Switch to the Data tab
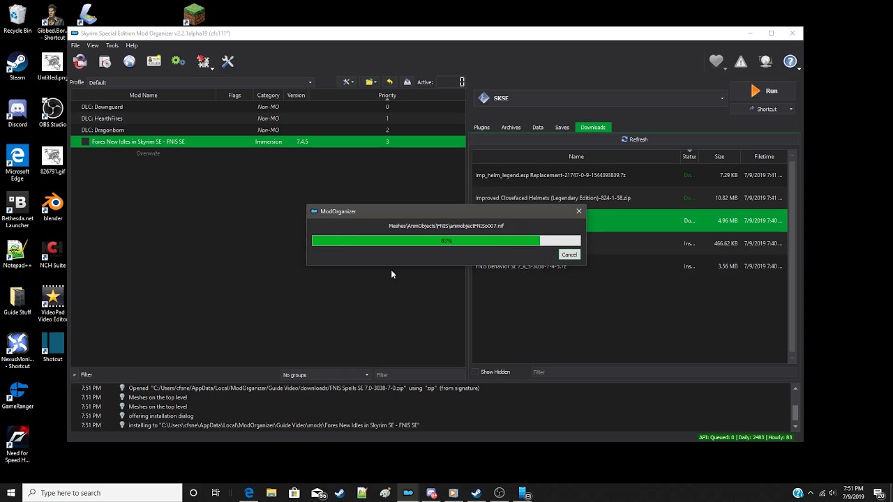This screenshot has width=893, height=502. pos(538,128)
